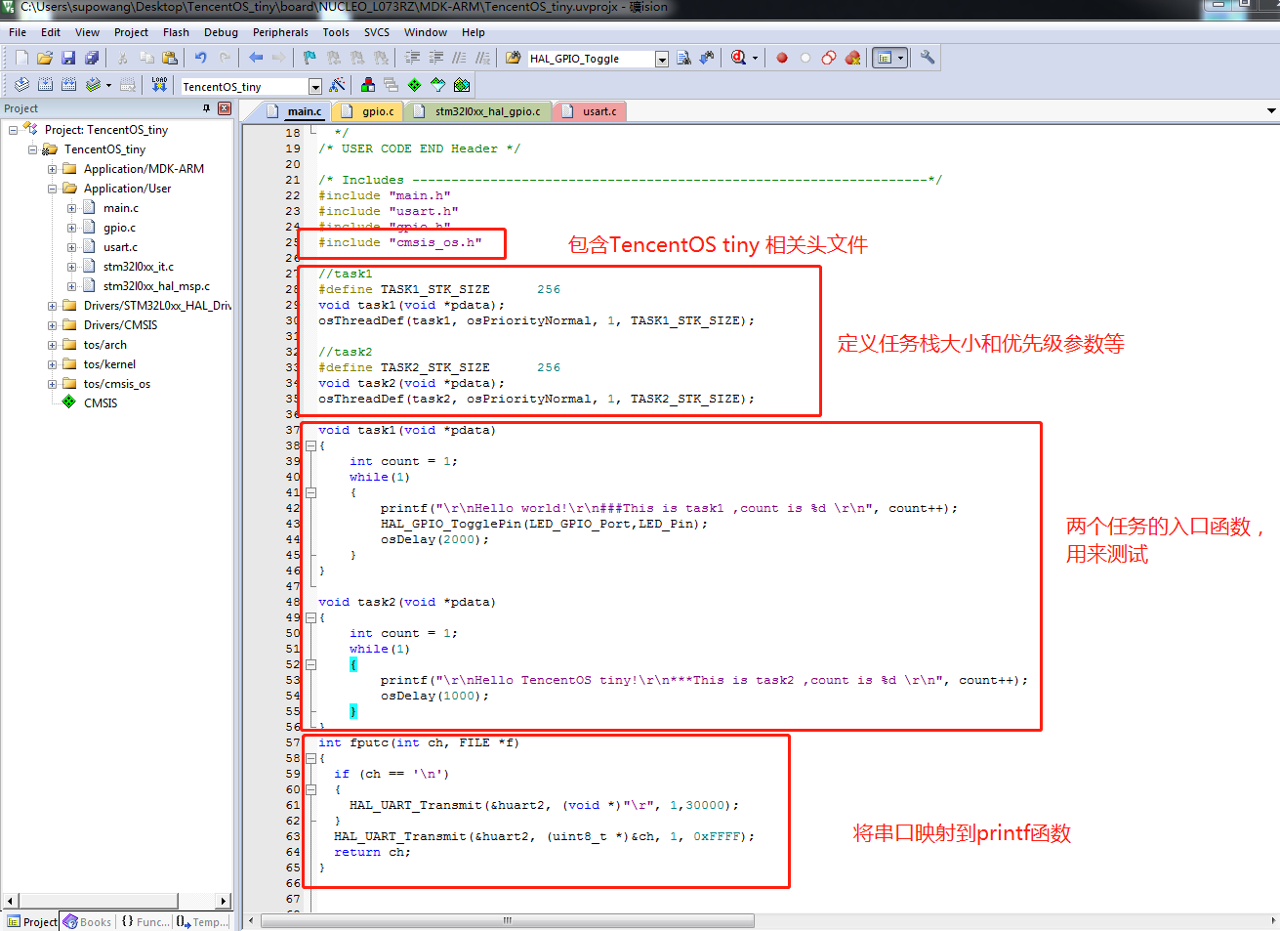The height and width of the screenshot is (931, 1280).
Task: Toggle breakpoint with the red dot icon
Action: click(x=782, y=59)
